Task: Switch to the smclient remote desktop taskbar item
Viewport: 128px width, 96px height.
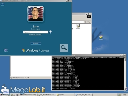Action: pyautogui.click(x=84, y=95)
